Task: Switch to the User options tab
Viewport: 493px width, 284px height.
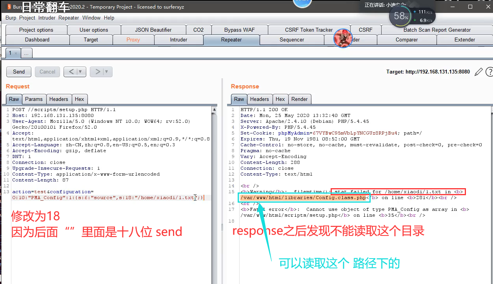Action: [94, 30]
